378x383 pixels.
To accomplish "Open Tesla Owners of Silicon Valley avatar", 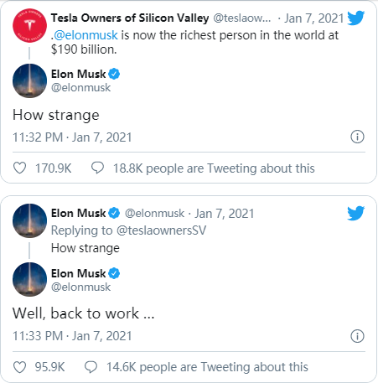I will (29, 25).
